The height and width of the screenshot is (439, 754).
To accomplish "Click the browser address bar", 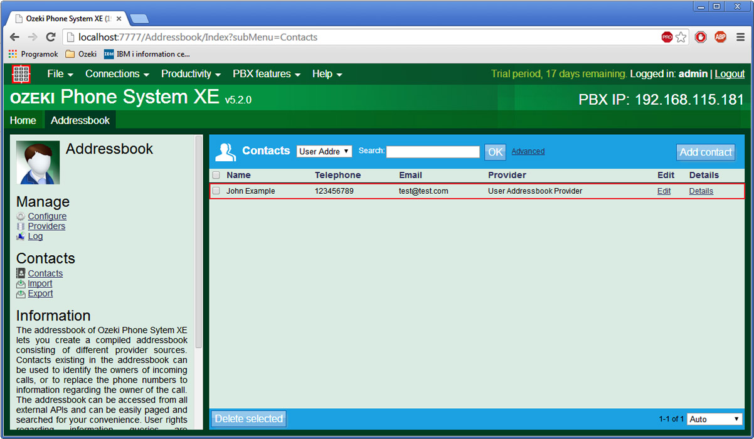I will pos(361,38).
